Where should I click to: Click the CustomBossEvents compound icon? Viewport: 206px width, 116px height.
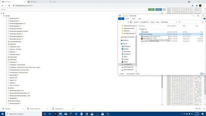point(9,42)
